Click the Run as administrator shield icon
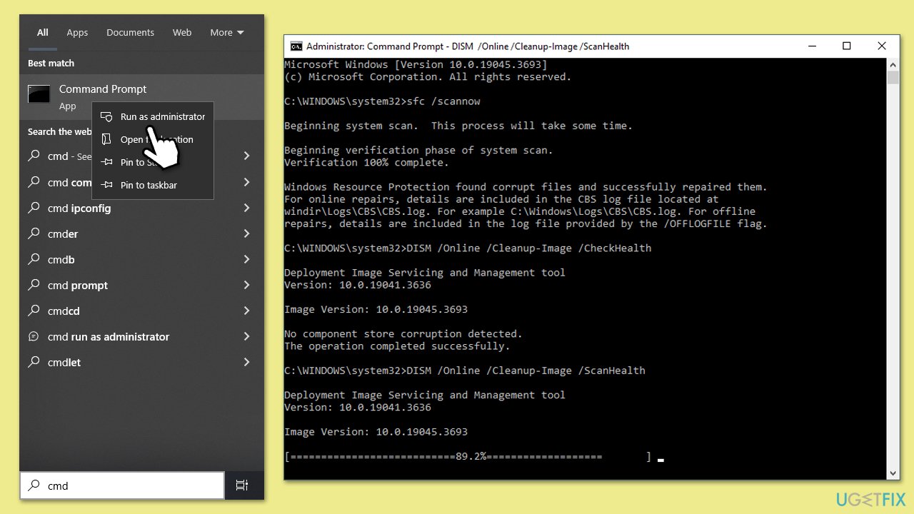 pos(106,116)
